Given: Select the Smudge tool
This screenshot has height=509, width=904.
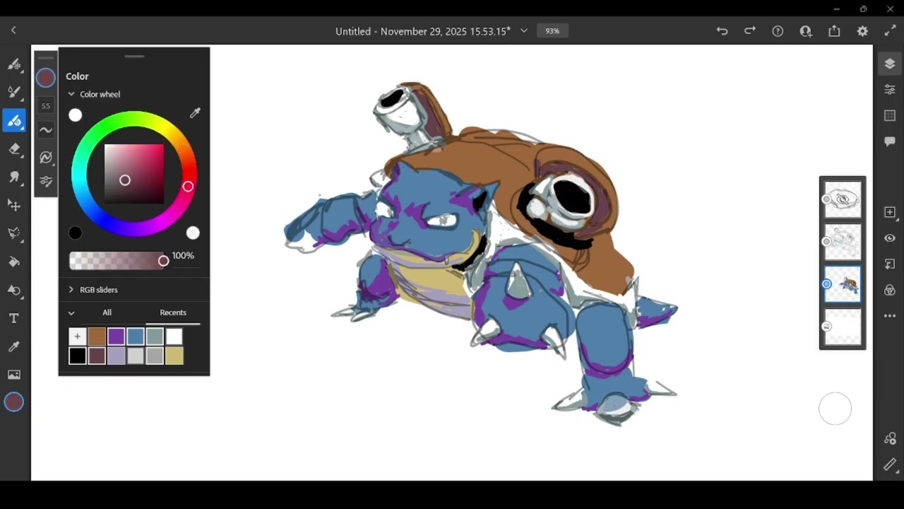Looking at the screenshot, I should pyautogui.click(x=13, y=177).
